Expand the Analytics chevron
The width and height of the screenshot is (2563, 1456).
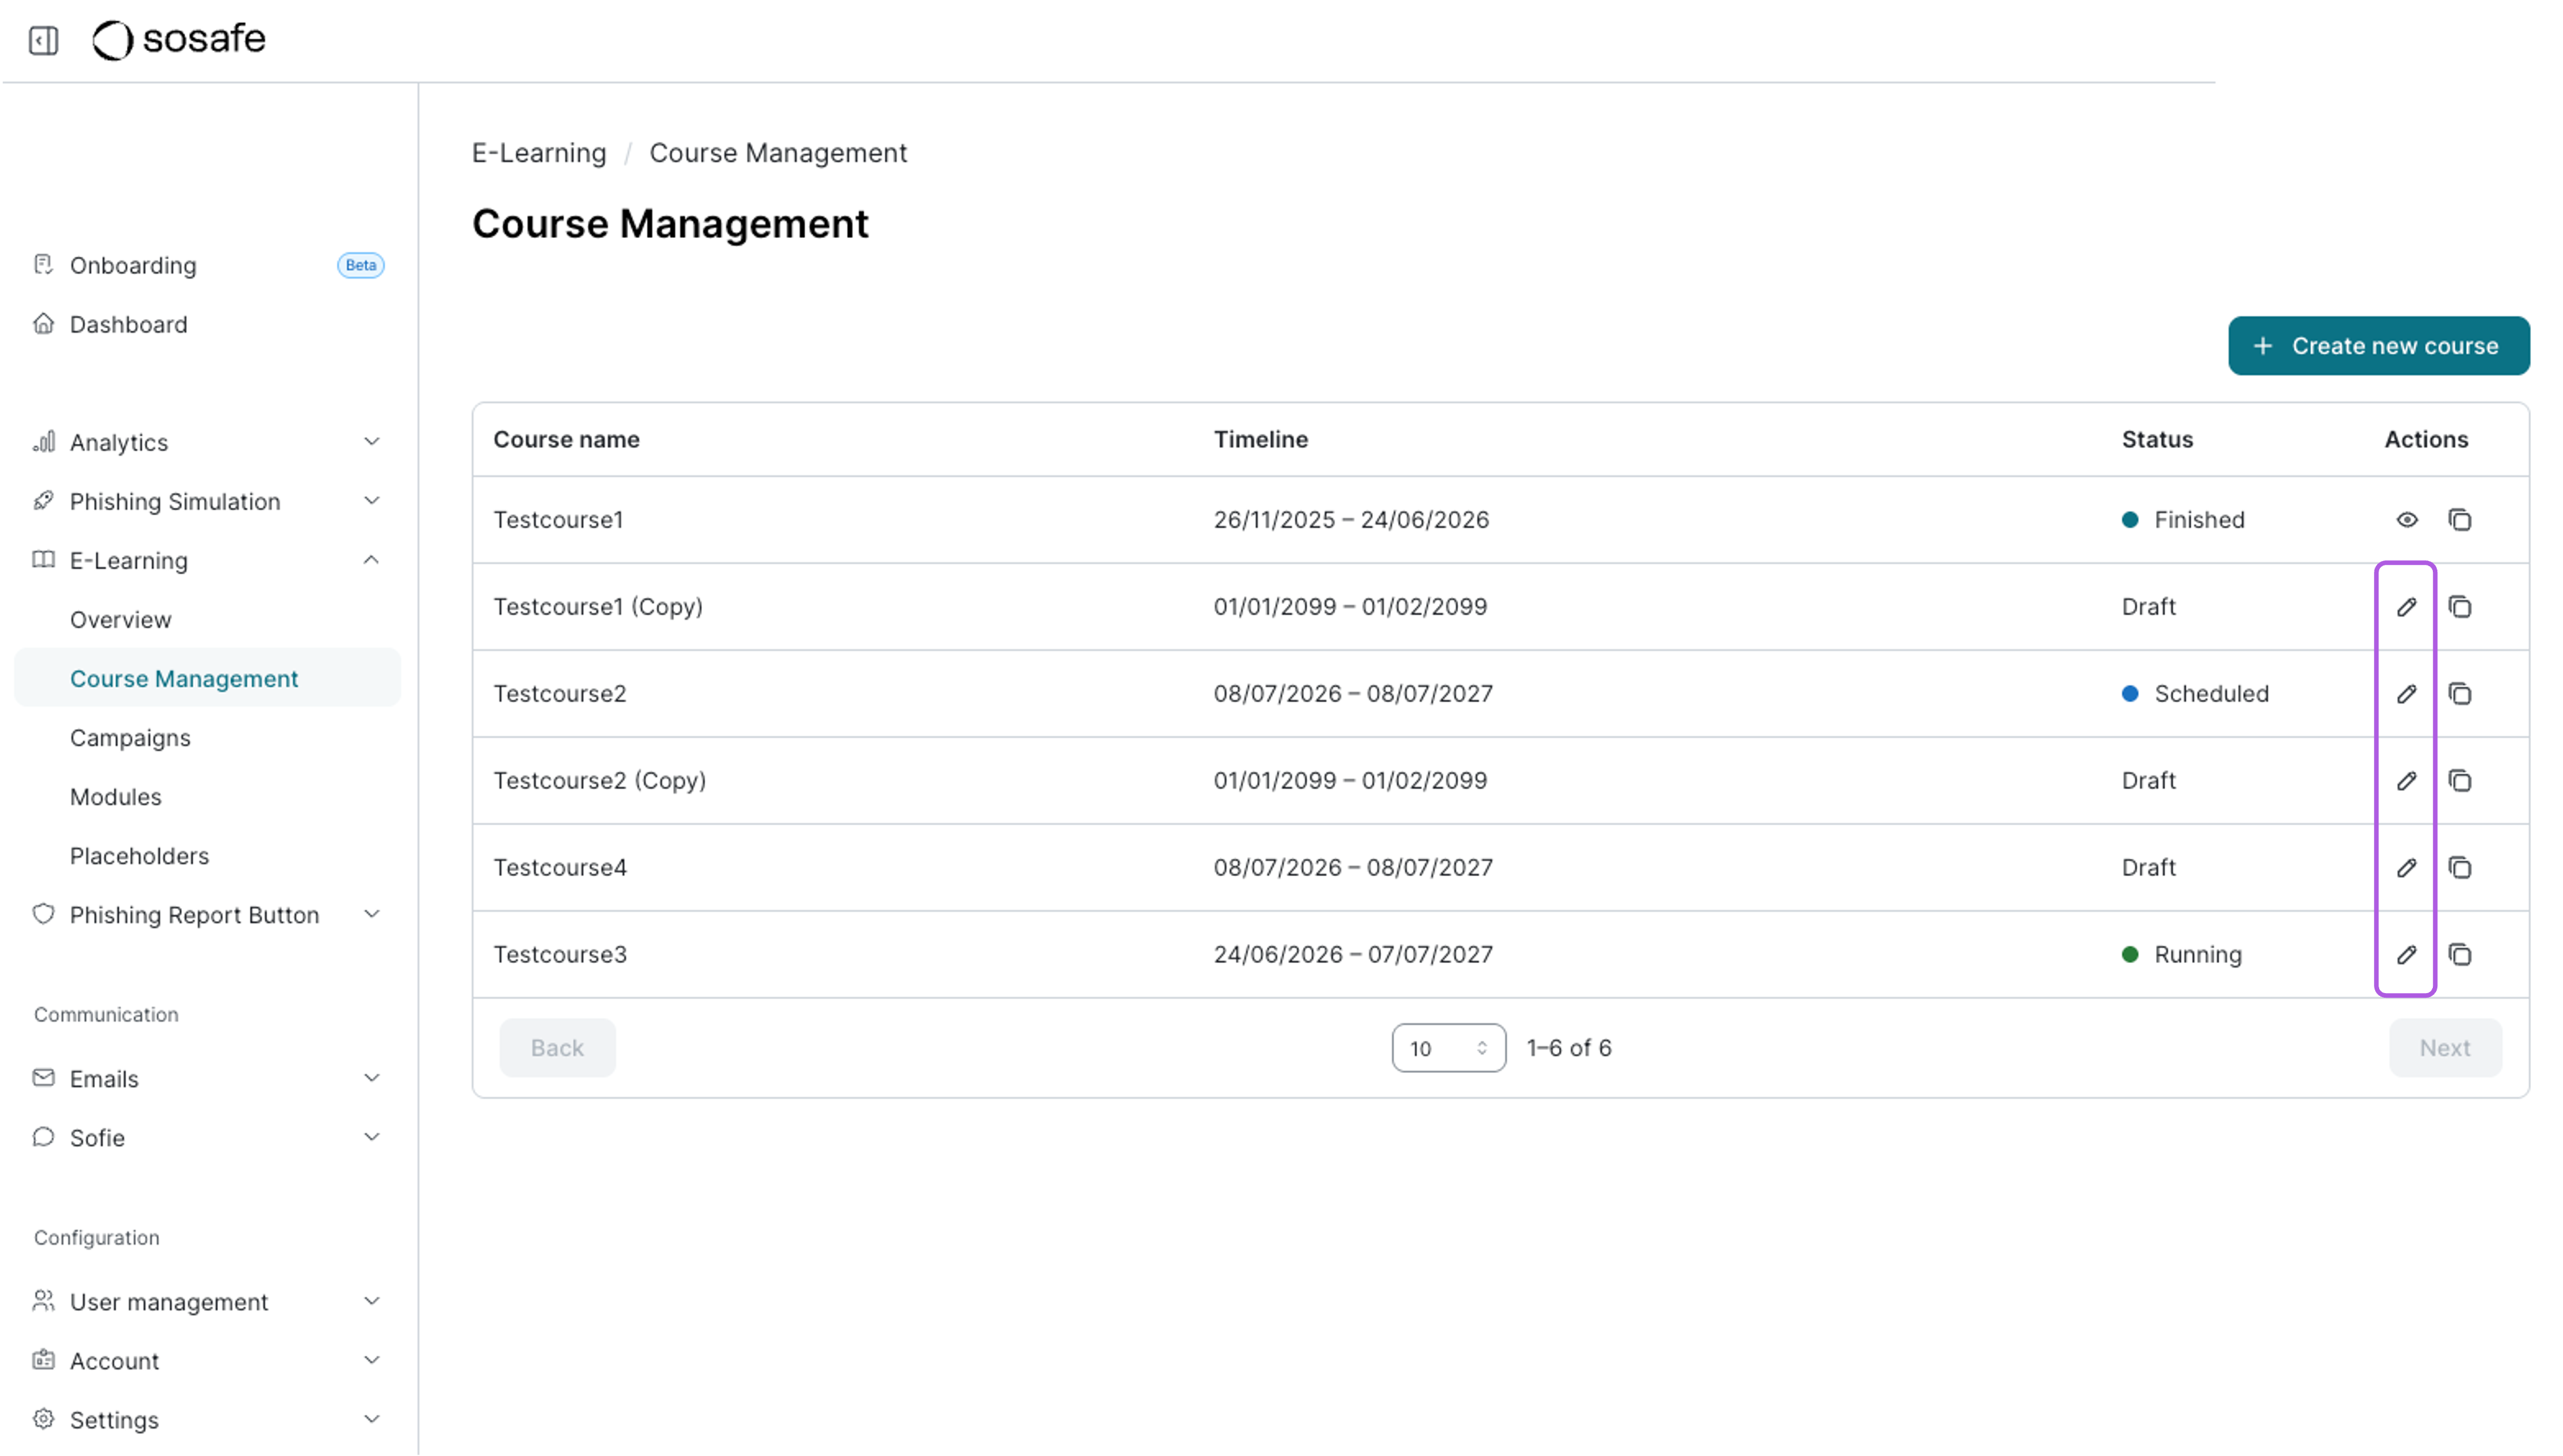click(371, 441)
